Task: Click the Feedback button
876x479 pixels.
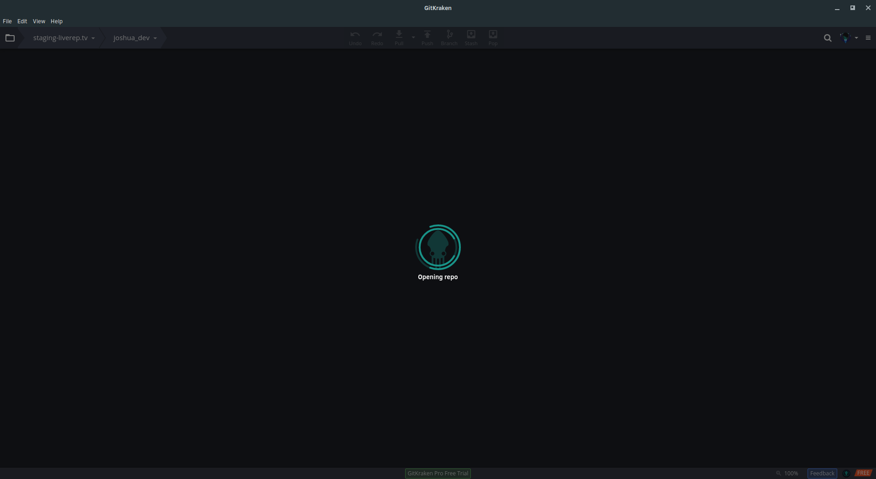Action: coord(822,474)
